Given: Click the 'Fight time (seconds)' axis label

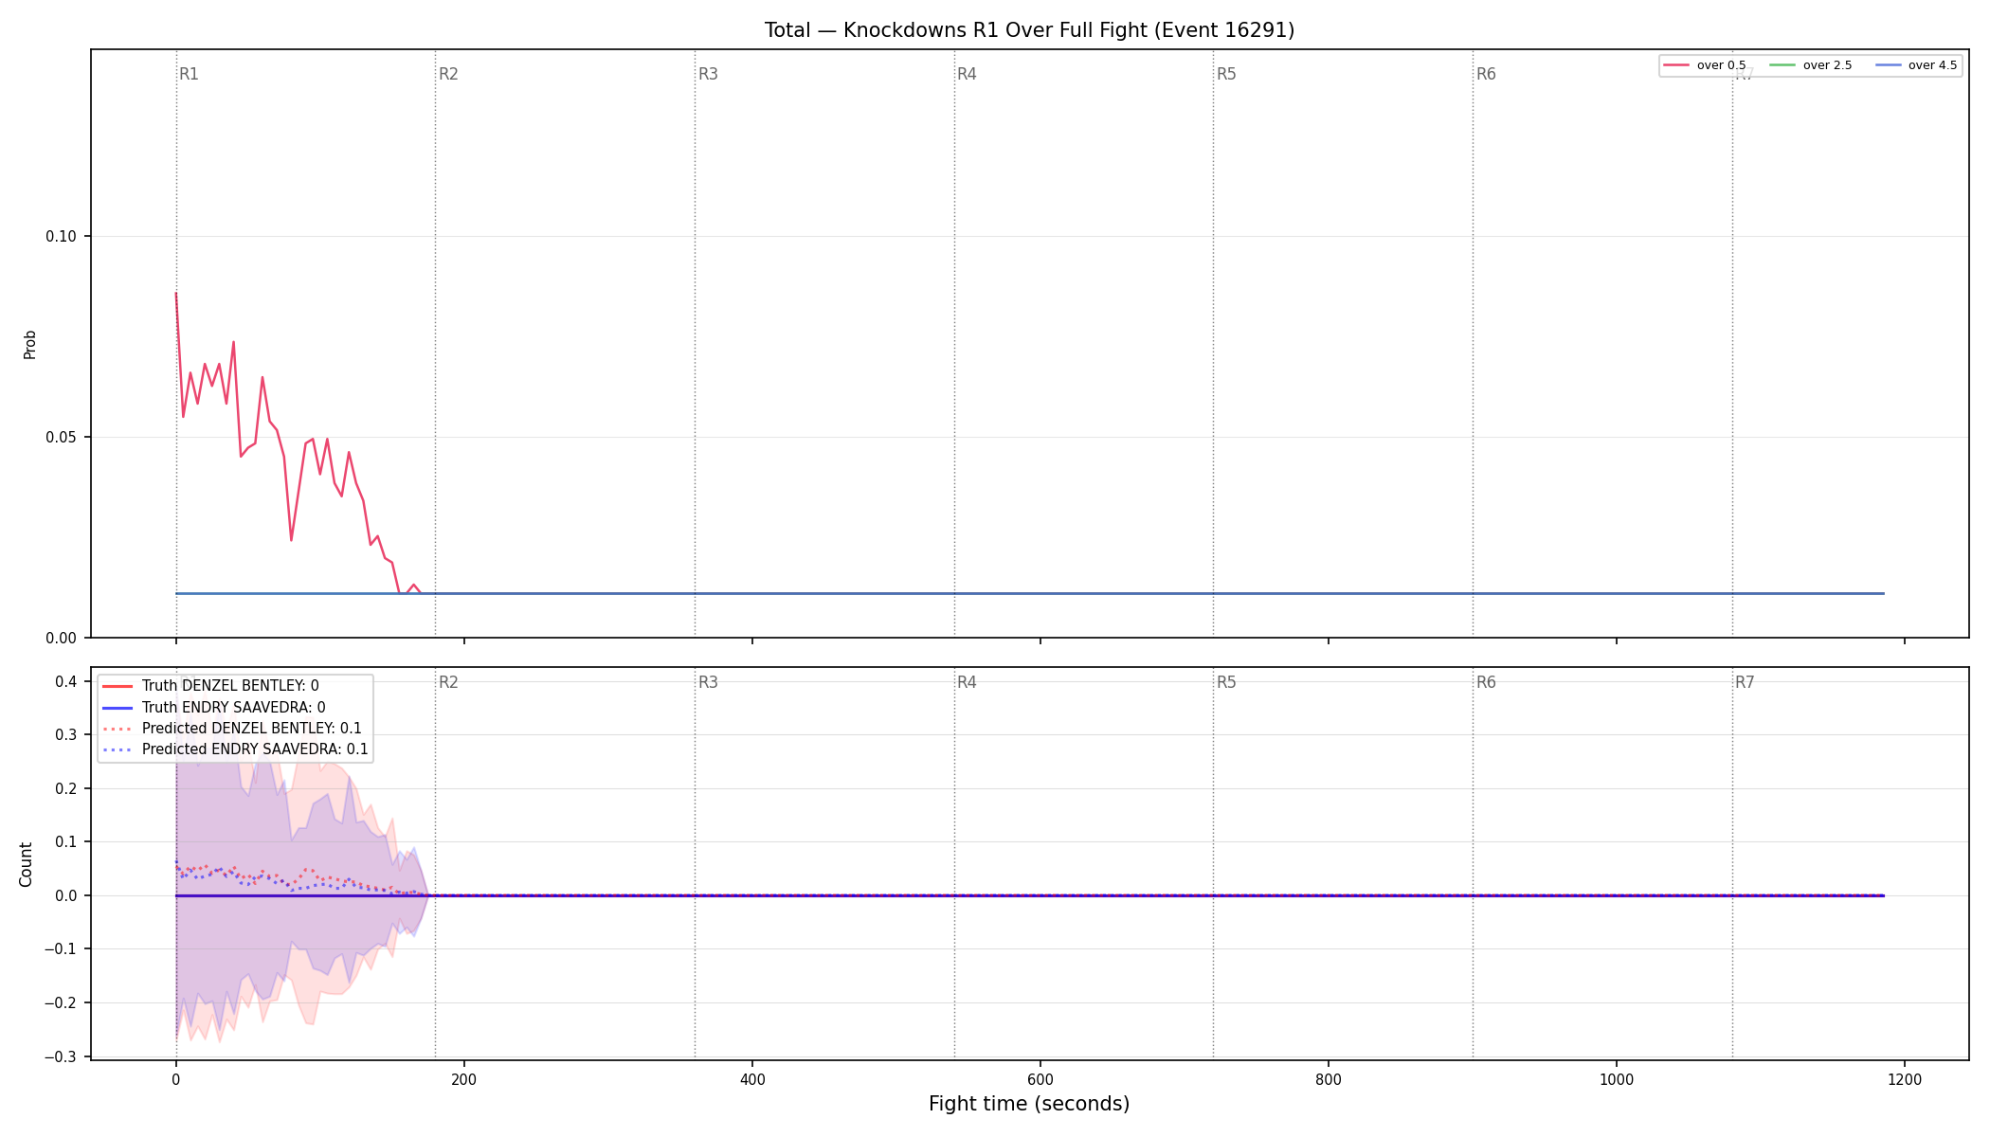Looking at the screenshot, I should click(1029, 1104).
